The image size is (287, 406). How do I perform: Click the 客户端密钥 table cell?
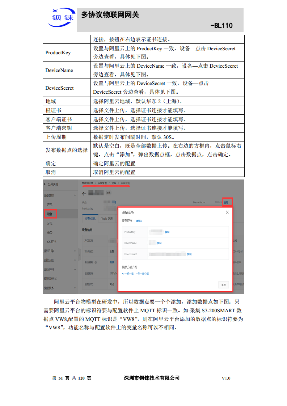[x=67, y=128]
